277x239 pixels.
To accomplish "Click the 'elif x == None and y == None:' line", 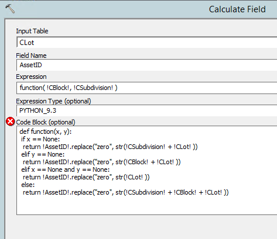I will (x=66, y=169).
